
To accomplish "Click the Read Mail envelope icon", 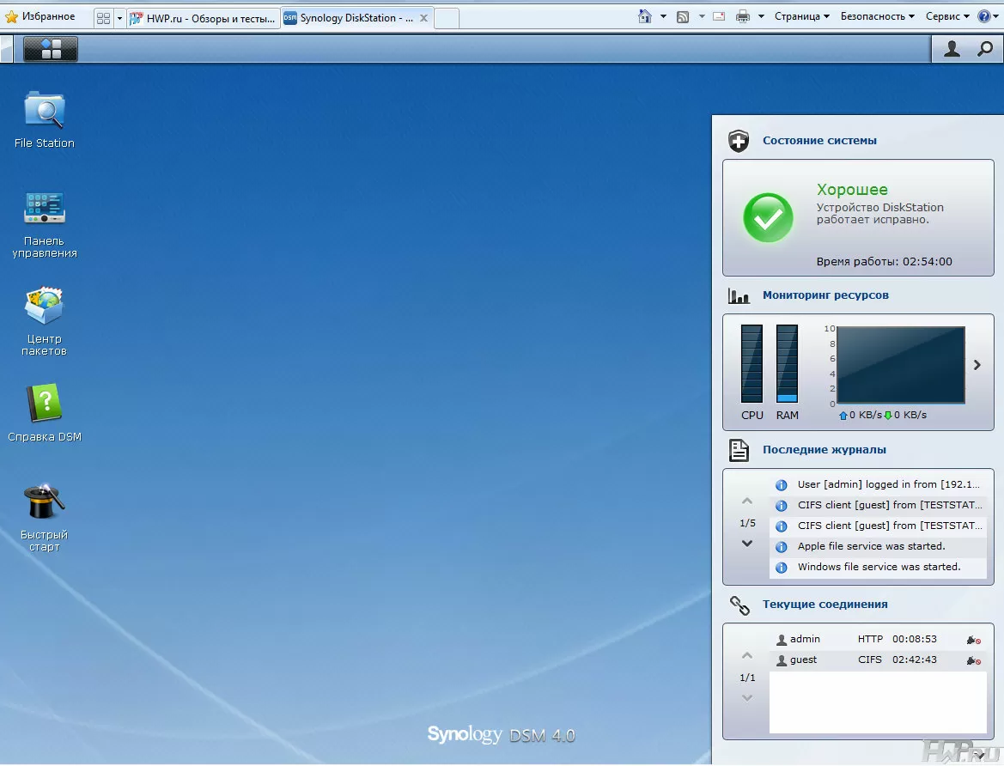I will point(719,16).
